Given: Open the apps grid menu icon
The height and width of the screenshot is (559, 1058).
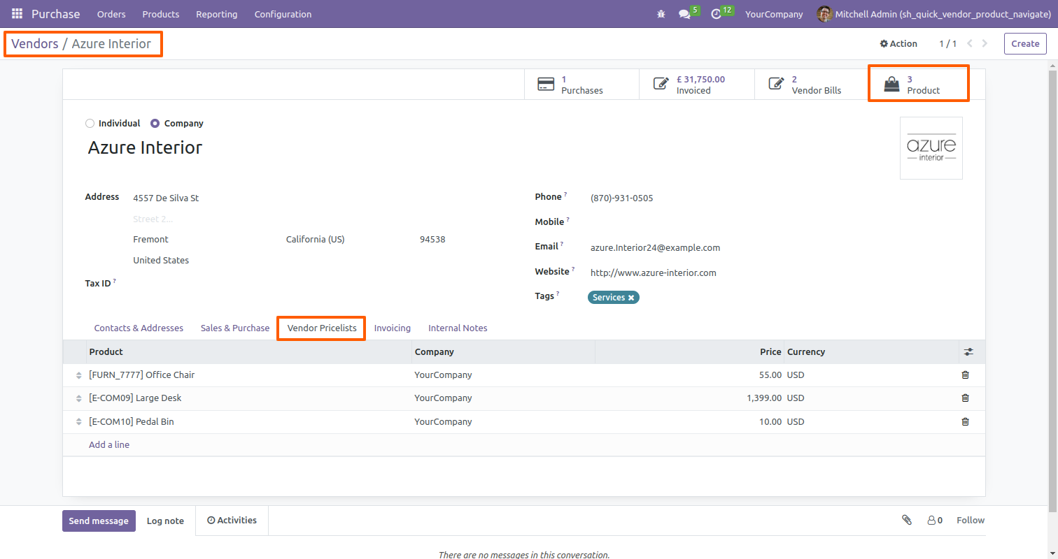Looking at the screenshot, I should pos(17,14).
